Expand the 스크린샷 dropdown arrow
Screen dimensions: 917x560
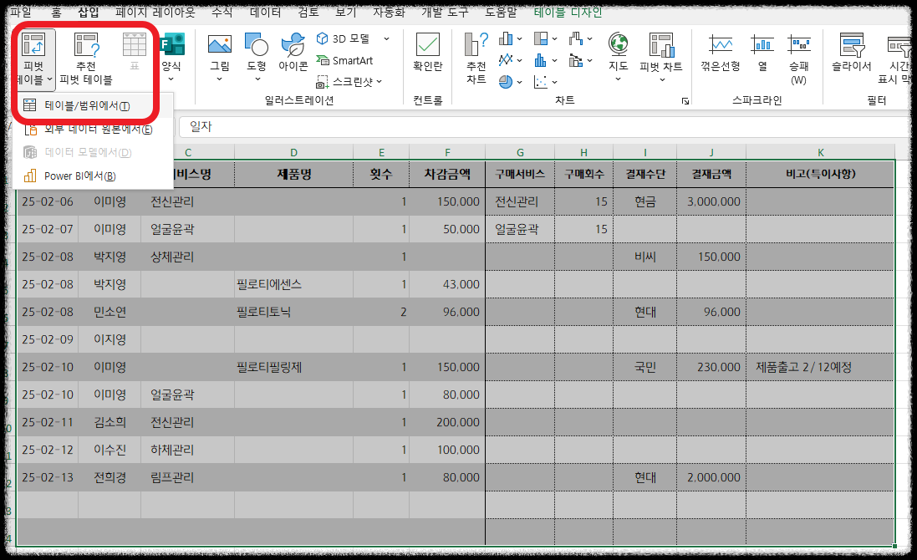(x=379, y=82)
